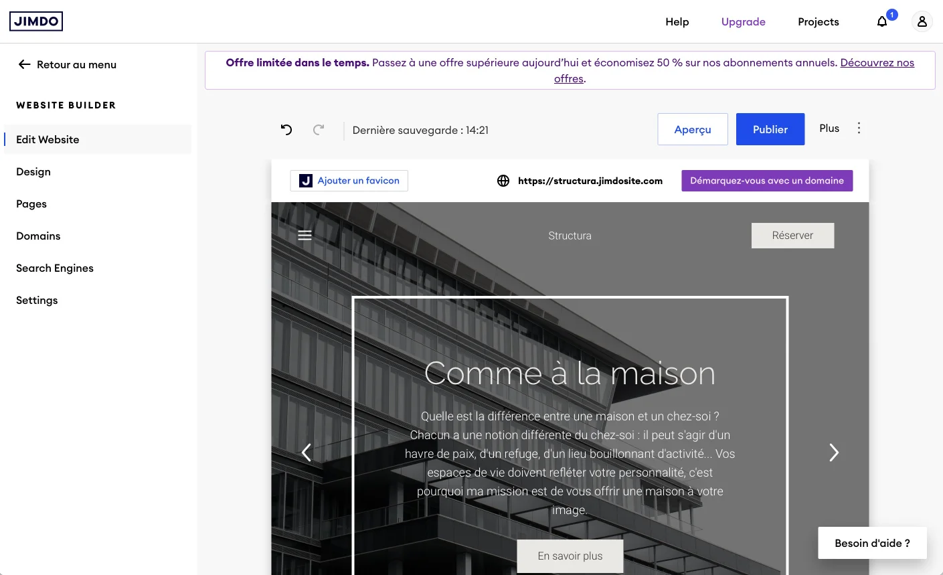Select the Comme à la maison heading
Screen dimensions: 943x575
pos(570,374)
